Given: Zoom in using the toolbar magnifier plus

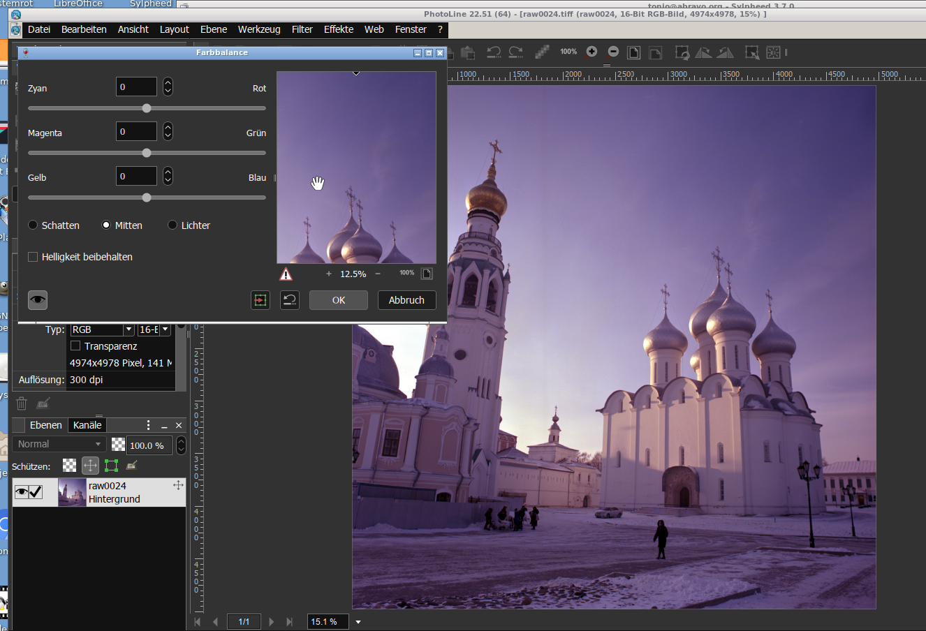Looking at the screenshot, I should pos(592,52).
